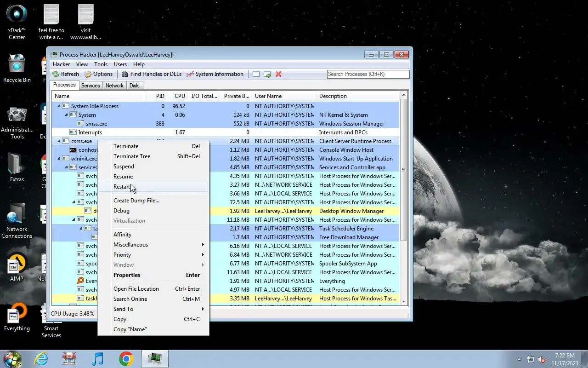Select the Recycle Bin desktop icon
The width and height of the screenshot is (588, 368).
click(17, 69)
